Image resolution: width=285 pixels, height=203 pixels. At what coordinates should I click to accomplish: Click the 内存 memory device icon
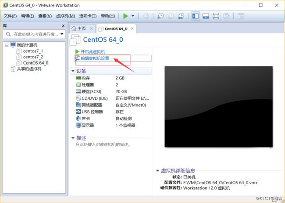pos(78,78)
